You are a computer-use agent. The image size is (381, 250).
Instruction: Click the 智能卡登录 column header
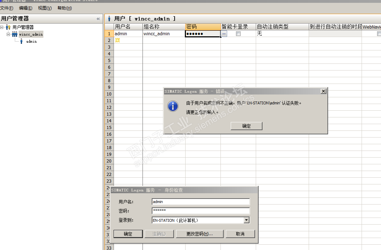pyautogui.click(x=238, y=27)
